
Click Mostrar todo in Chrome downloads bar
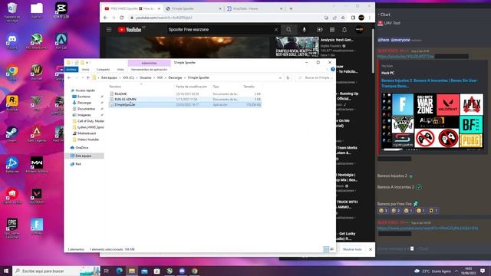pyautogui.click(x=352, y=249)
